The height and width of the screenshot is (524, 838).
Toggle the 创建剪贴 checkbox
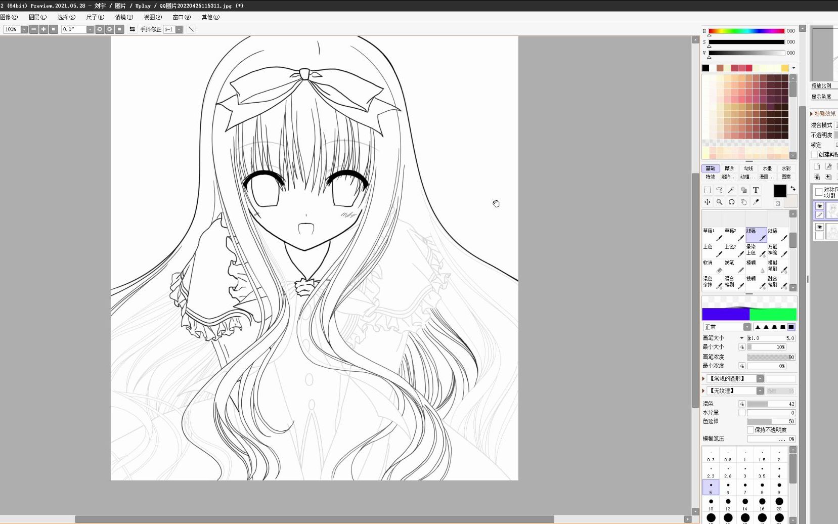click(814, 154)
